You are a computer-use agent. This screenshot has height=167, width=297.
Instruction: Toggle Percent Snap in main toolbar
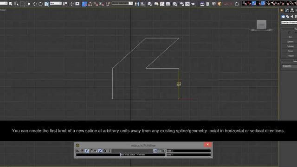point(96,4)
